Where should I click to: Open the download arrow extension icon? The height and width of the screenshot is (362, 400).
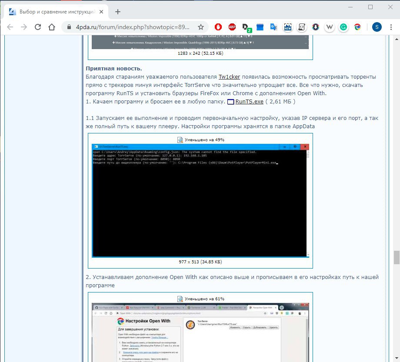(316, 27)
